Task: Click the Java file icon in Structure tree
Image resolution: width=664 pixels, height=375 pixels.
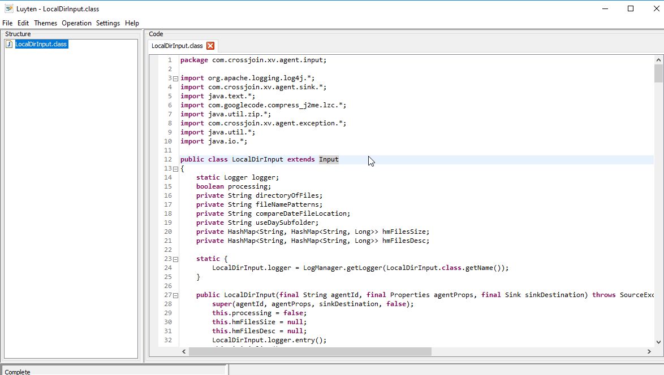Action: click(9, 44)
